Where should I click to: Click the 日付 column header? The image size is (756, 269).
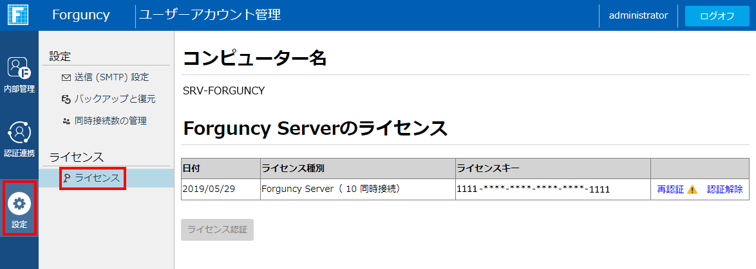(221, 169)
